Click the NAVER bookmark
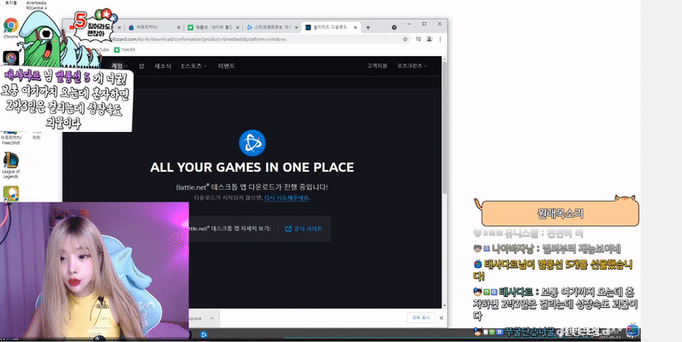The image size is (682, 342). tap(124, 50)
